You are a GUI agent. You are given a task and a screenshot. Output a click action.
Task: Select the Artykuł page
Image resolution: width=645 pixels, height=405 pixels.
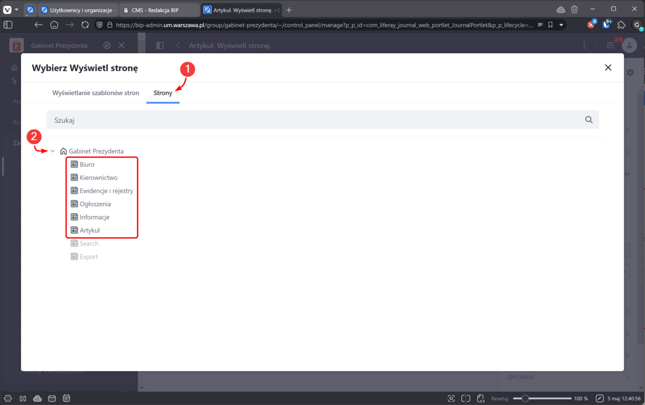point(90,231)
